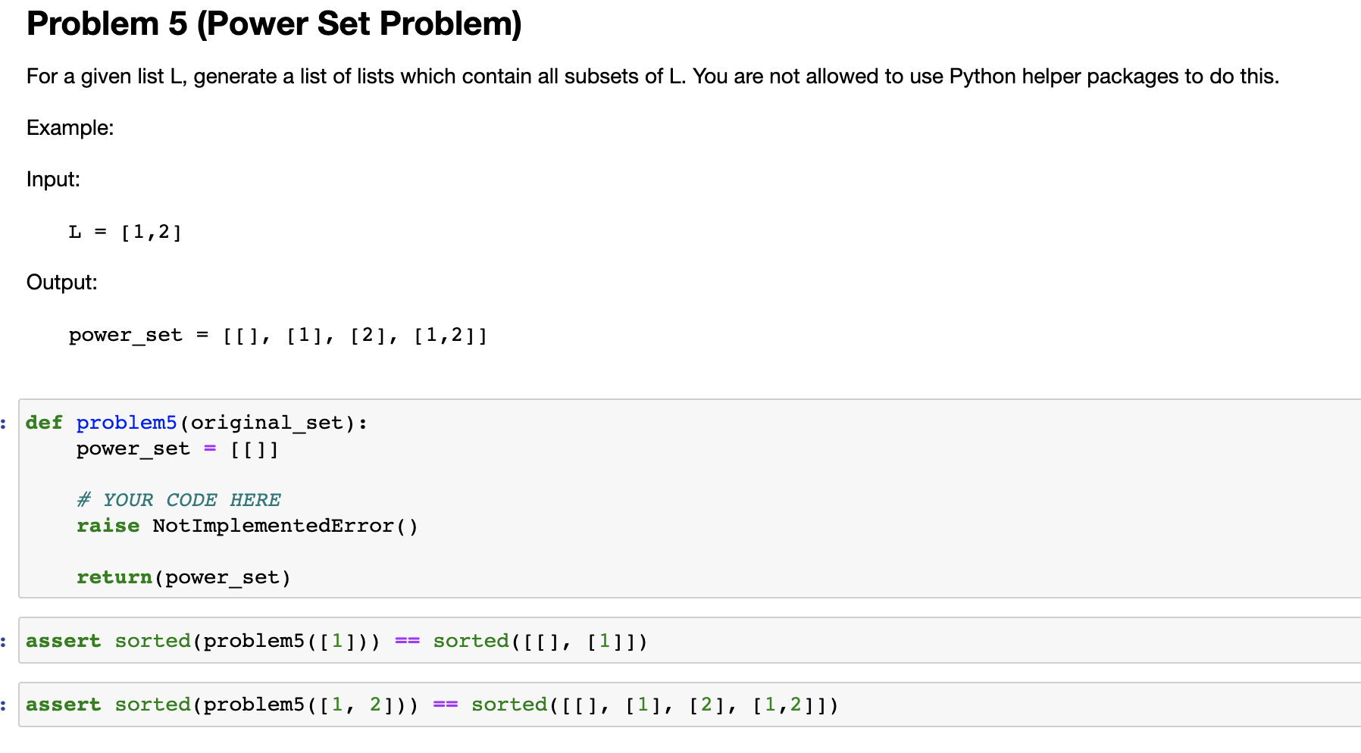Click the 'raise NotImplementedError()' line
Image resolution: width=1361 pixels, height=753 pixels.
(246, 526)
